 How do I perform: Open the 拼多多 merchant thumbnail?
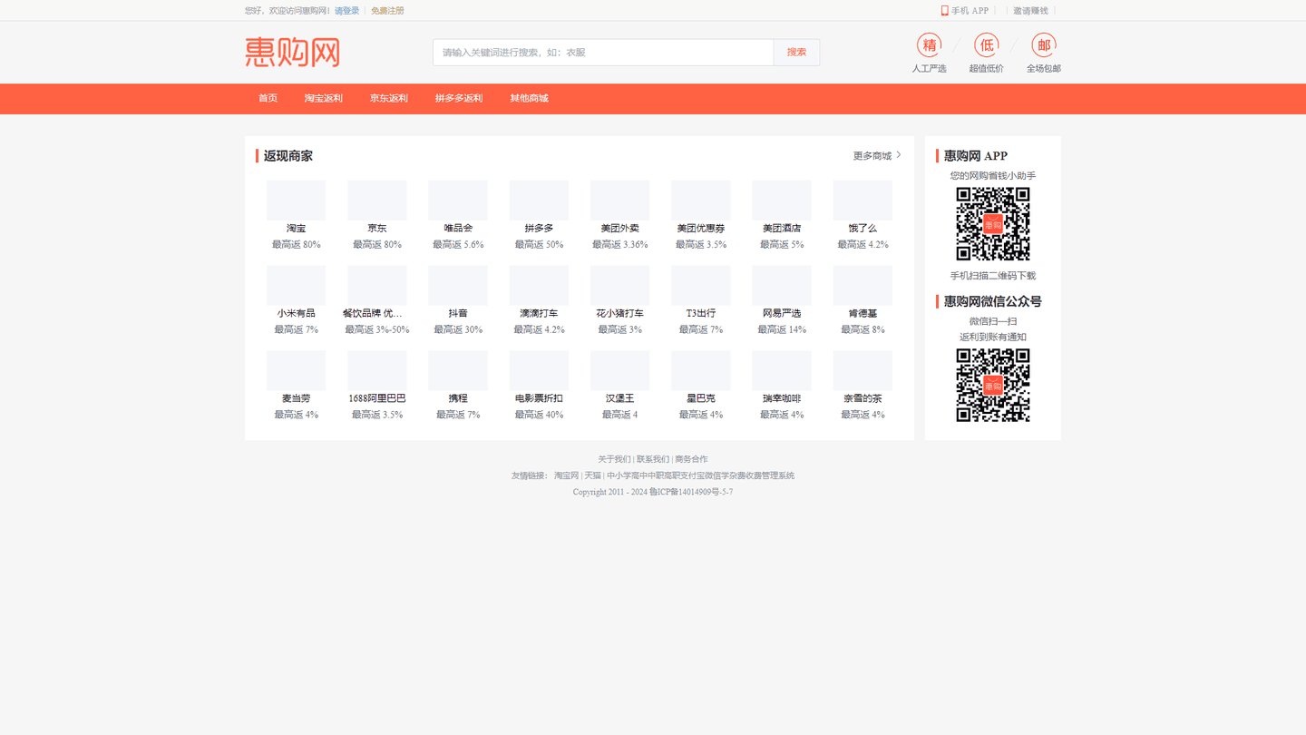click(539, 201)
